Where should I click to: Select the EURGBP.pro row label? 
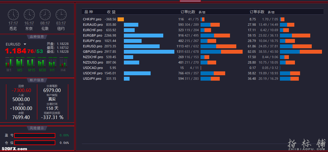[x=93, y=35]
